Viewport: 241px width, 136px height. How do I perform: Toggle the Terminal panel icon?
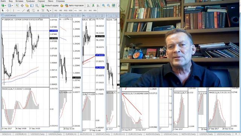(32, 6)
